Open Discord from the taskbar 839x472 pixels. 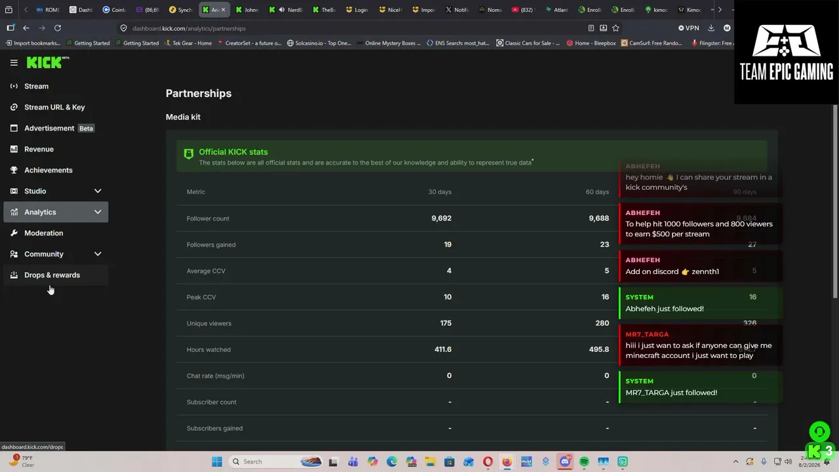565,462
